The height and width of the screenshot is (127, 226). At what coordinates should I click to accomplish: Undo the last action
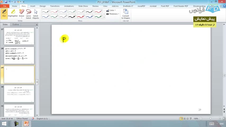pos(10,2)
